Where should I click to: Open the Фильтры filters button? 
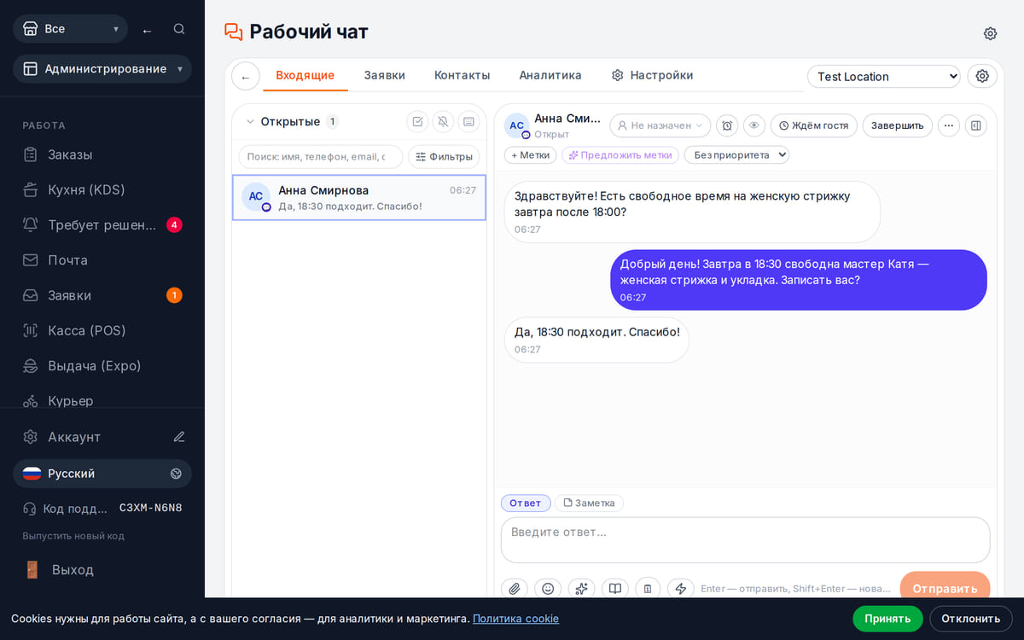[444, 157]
